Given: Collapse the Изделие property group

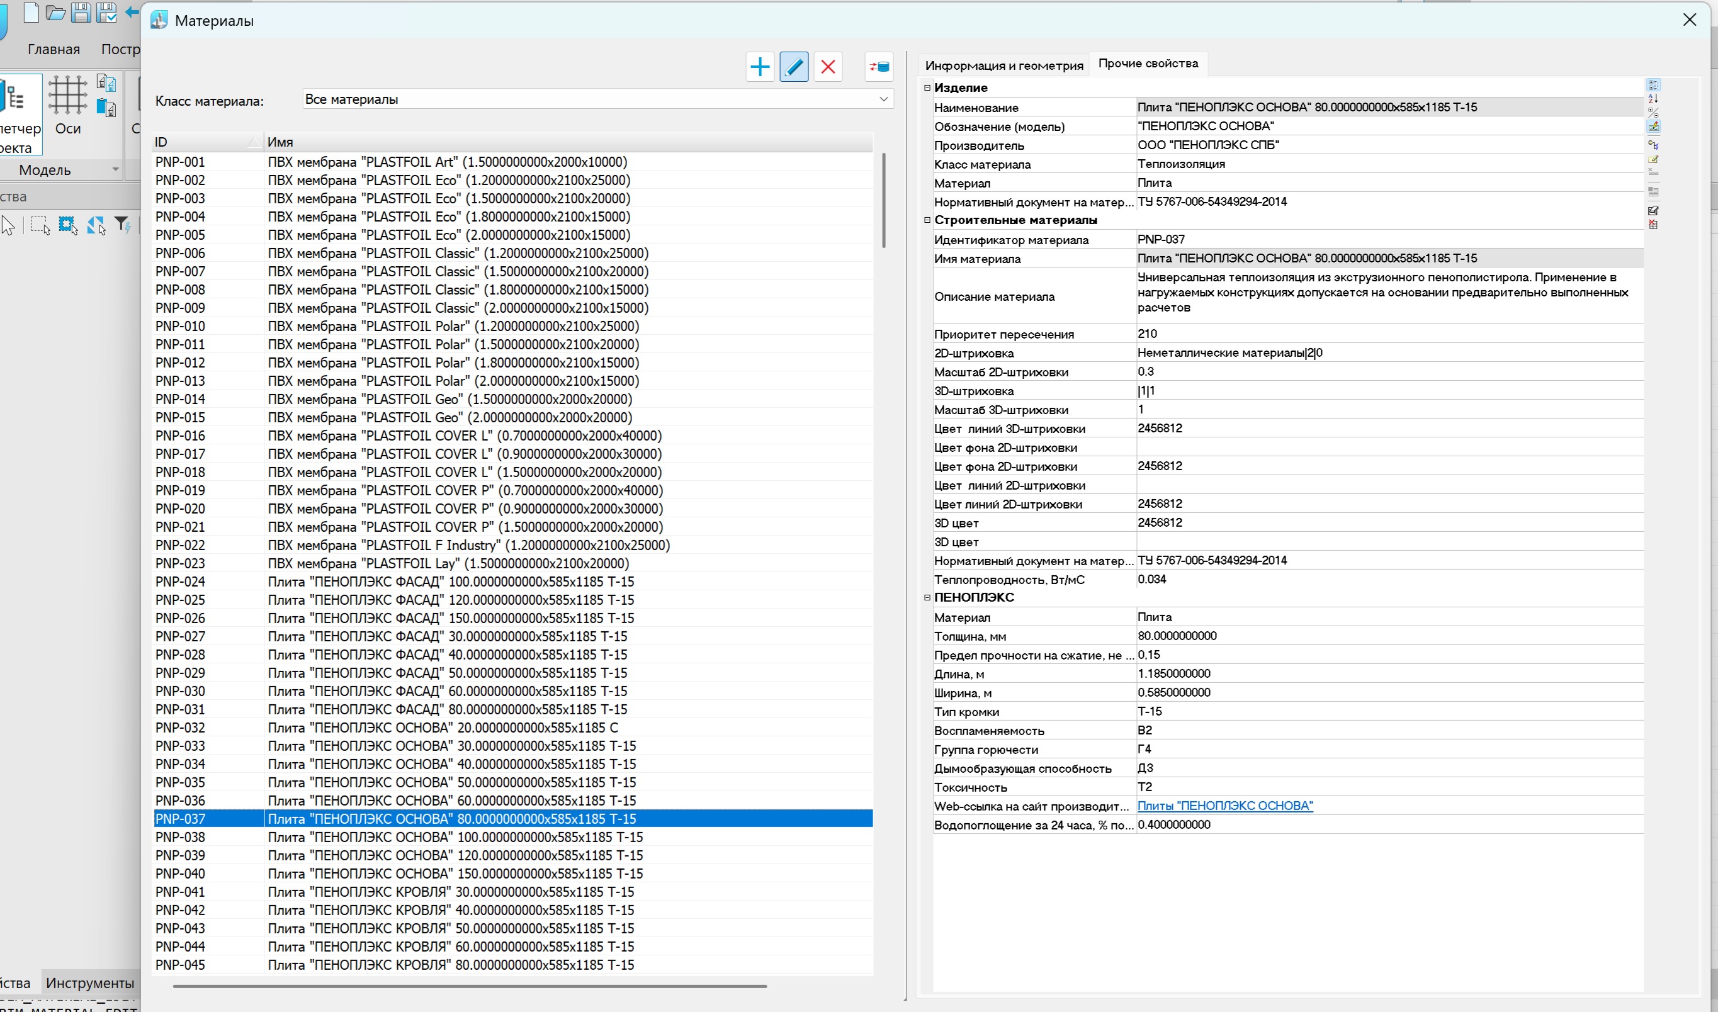Looking at the screenshot, I should point(927,87).
